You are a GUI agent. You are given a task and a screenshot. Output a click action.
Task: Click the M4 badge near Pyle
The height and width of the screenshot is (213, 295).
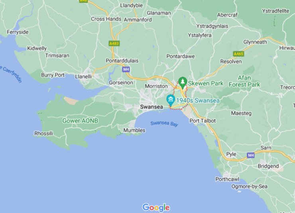[x=251, y=155]
